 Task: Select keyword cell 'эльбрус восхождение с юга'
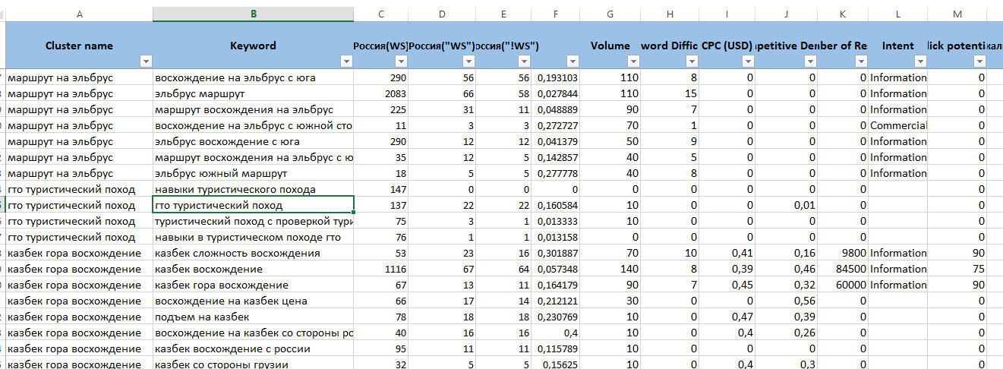pos(253,141)
